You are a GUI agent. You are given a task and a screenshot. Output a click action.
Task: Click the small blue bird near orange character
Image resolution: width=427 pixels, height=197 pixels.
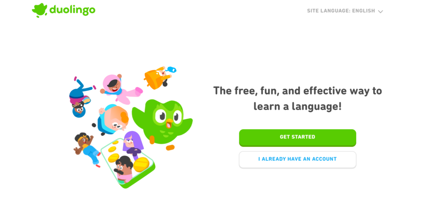pyautogui.click(x=171, y=69)
